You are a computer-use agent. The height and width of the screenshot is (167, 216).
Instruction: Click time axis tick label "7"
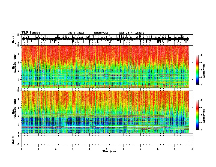pos(141,149)
